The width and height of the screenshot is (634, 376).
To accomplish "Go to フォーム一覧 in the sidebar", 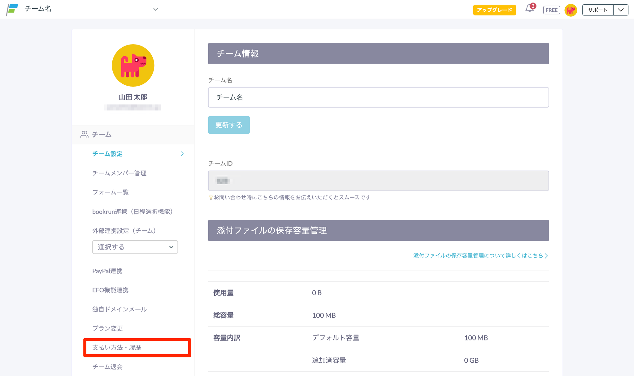I will (x=111, y=192).
